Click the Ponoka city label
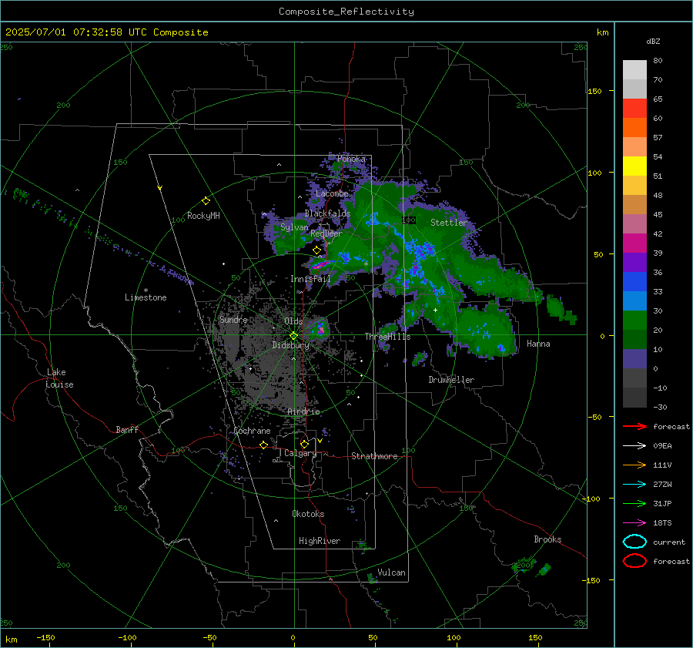Viewport: 693px width, 648px height. tap(351, 159)
